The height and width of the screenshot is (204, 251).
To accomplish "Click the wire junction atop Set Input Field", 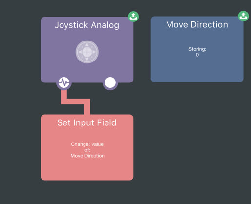I will [87, 113].
